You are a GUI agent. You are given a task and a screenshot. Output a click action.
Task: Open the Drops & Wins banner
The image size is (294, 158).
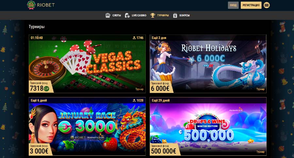pos(208,126)
